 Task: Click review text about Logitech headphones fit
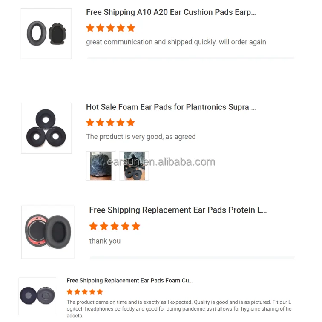point(179,309)
